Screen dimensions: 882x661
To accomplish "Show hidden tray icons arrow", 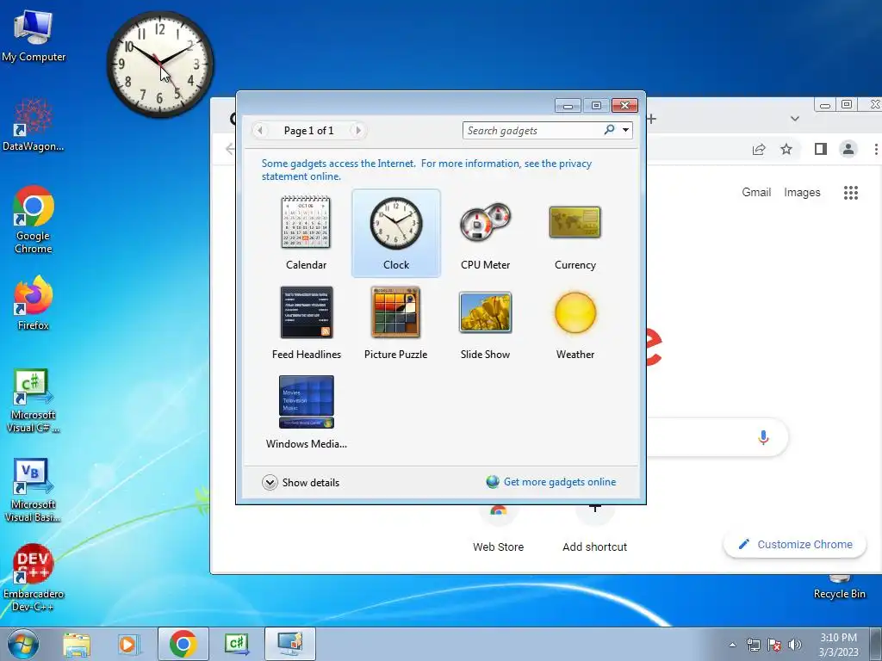I will pos(732,646).
